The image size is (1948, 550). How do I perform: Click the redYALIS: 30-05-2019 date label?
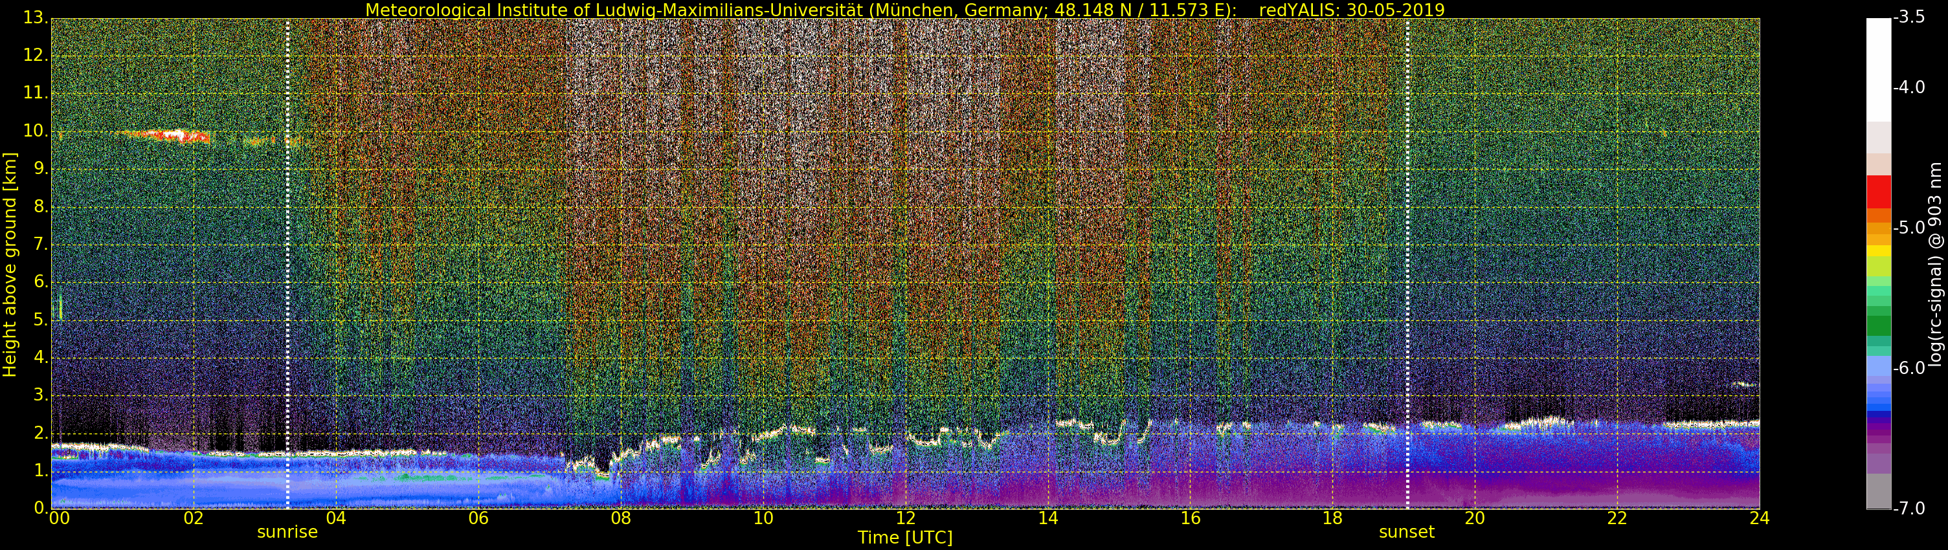(1351, 10)
